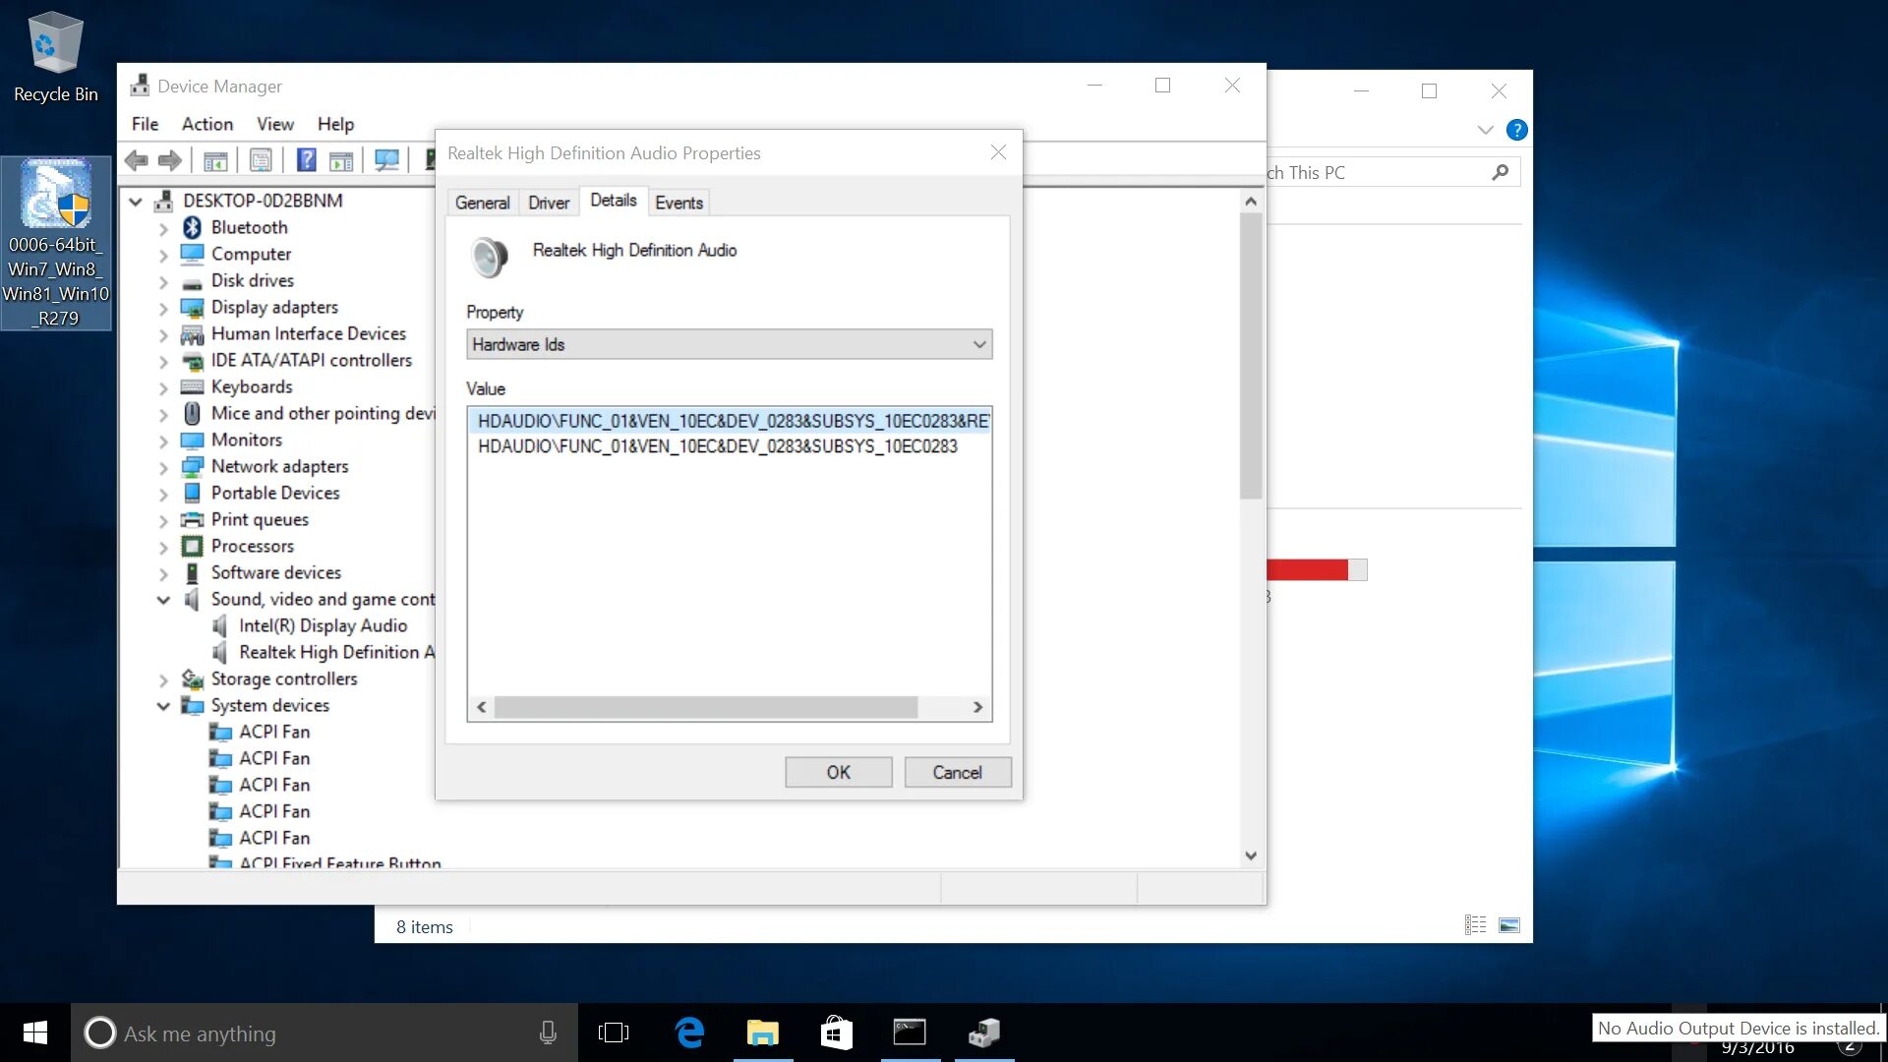
Task: Click the Sound video and game controllers icon
Action: 193,598
